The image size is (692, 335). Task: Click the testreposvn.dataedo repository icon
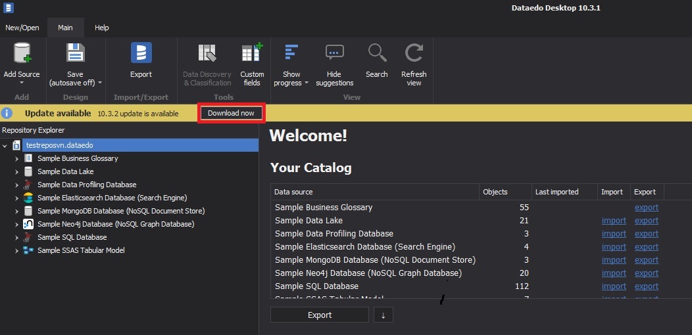[x=16, y=145]
